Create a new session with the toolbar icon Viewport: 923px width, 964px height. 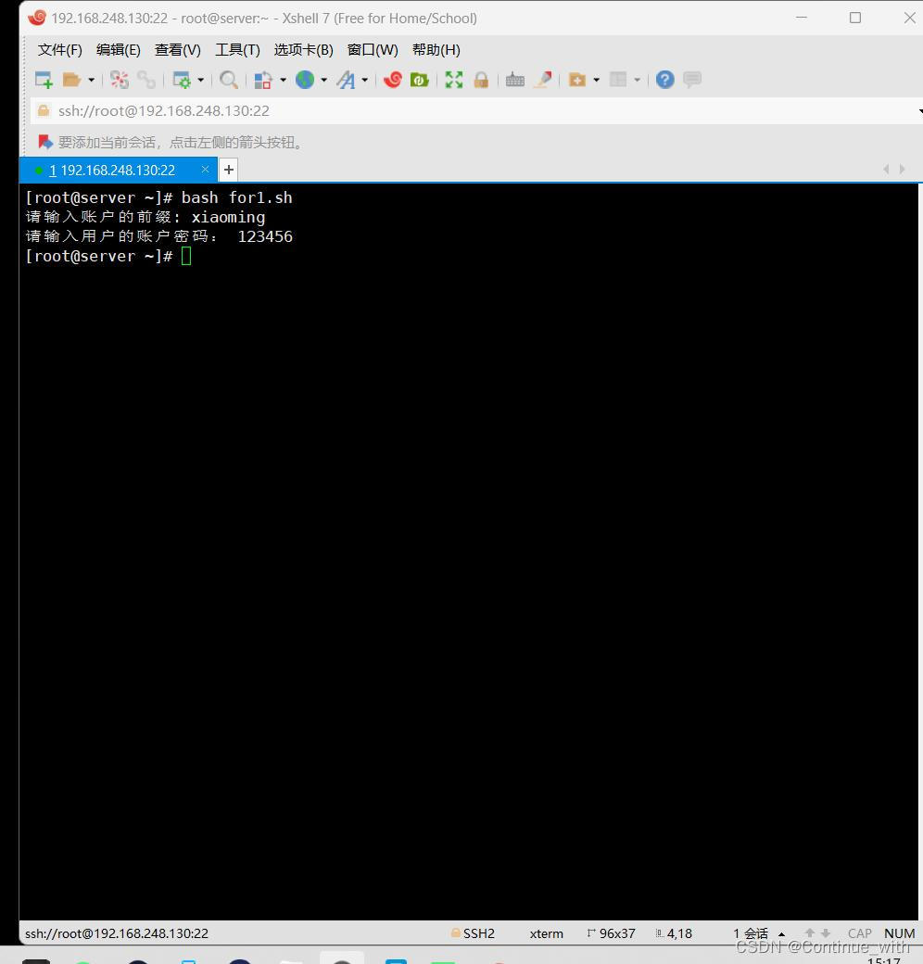point(44,80)
